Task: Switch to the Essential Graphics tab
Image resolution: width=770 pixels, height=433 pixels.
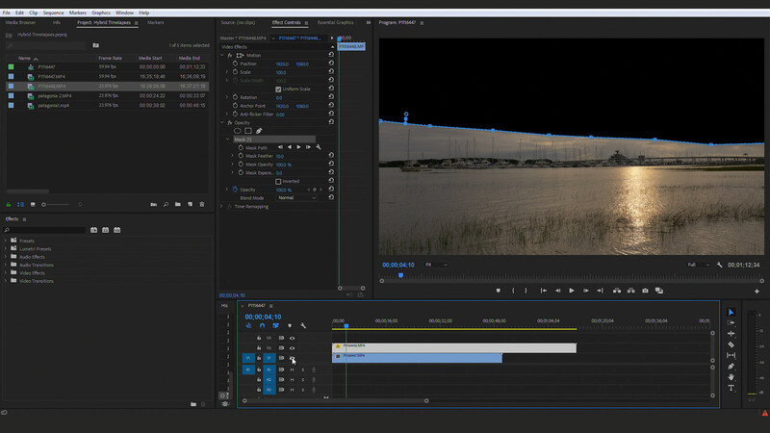Action: [x=335, y=22]
